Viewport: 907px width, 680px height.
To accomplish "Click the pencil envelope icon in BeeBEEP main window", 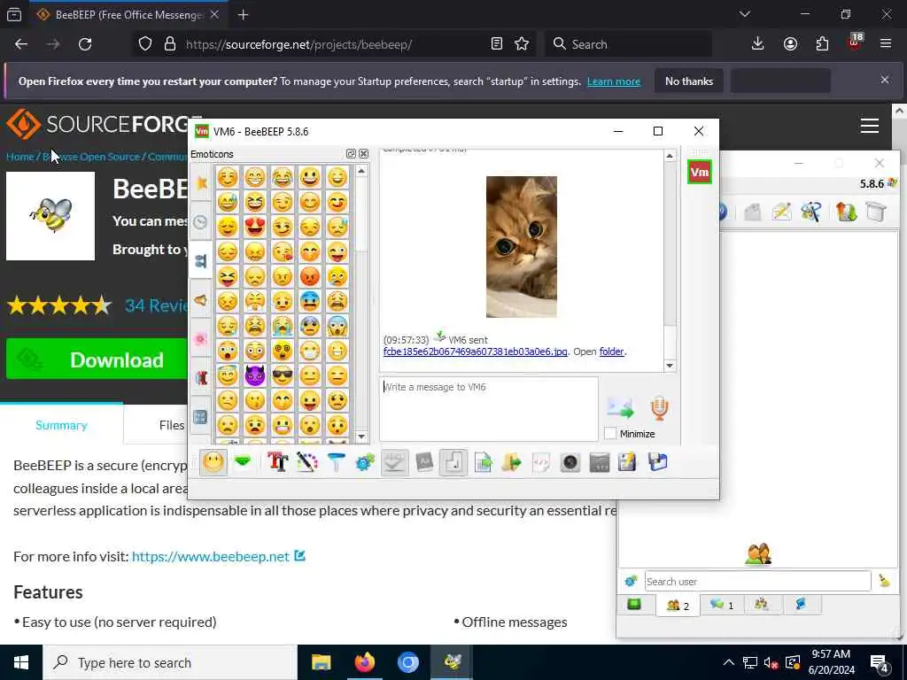I will click(781, 212).
